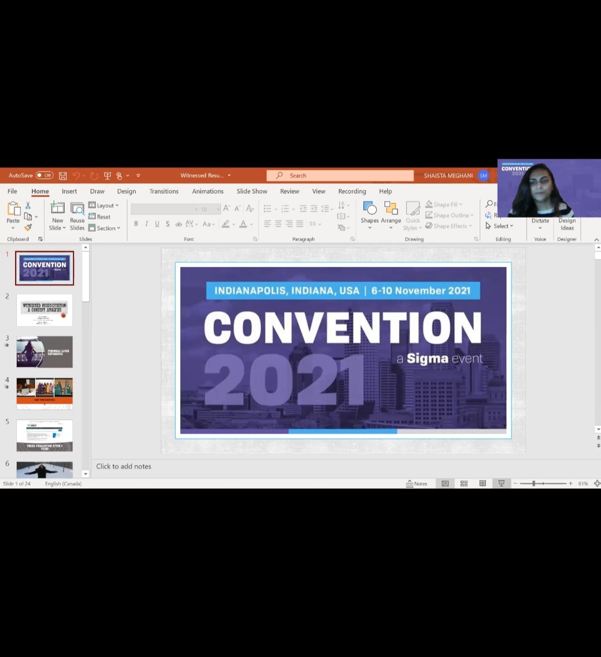Viewport: 601px width, 657px height.
Task: Click the New Slide icon
Action: click(x=57, y=208)
